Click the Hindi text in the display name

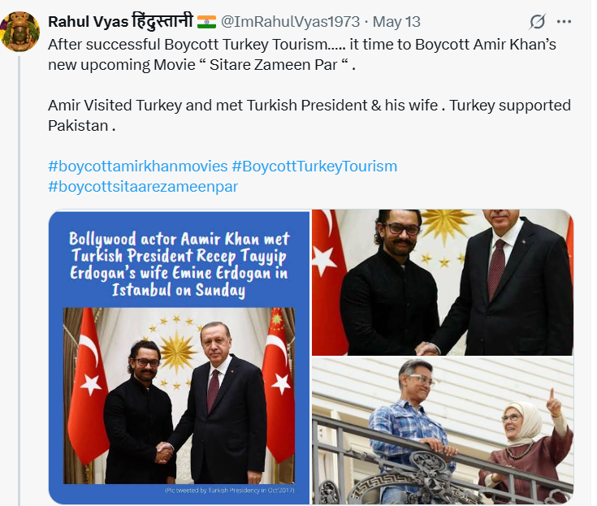coord(162,21)
